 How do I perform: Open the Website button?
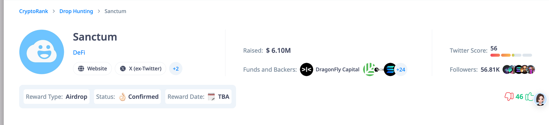(92, 69)
